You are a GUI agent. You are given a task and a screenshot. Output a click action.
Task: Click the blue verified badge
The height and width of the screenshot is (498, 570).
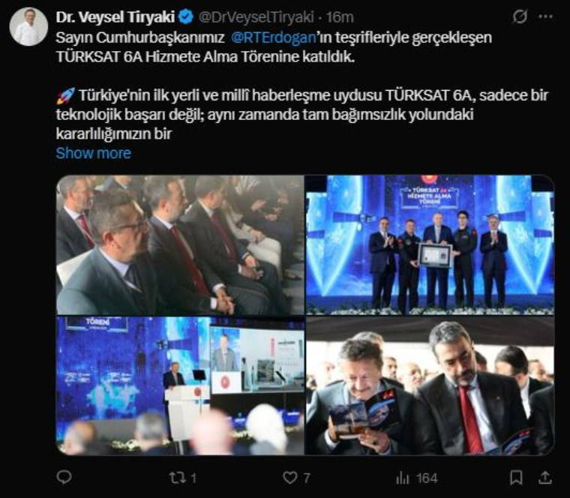coord(186,17)
